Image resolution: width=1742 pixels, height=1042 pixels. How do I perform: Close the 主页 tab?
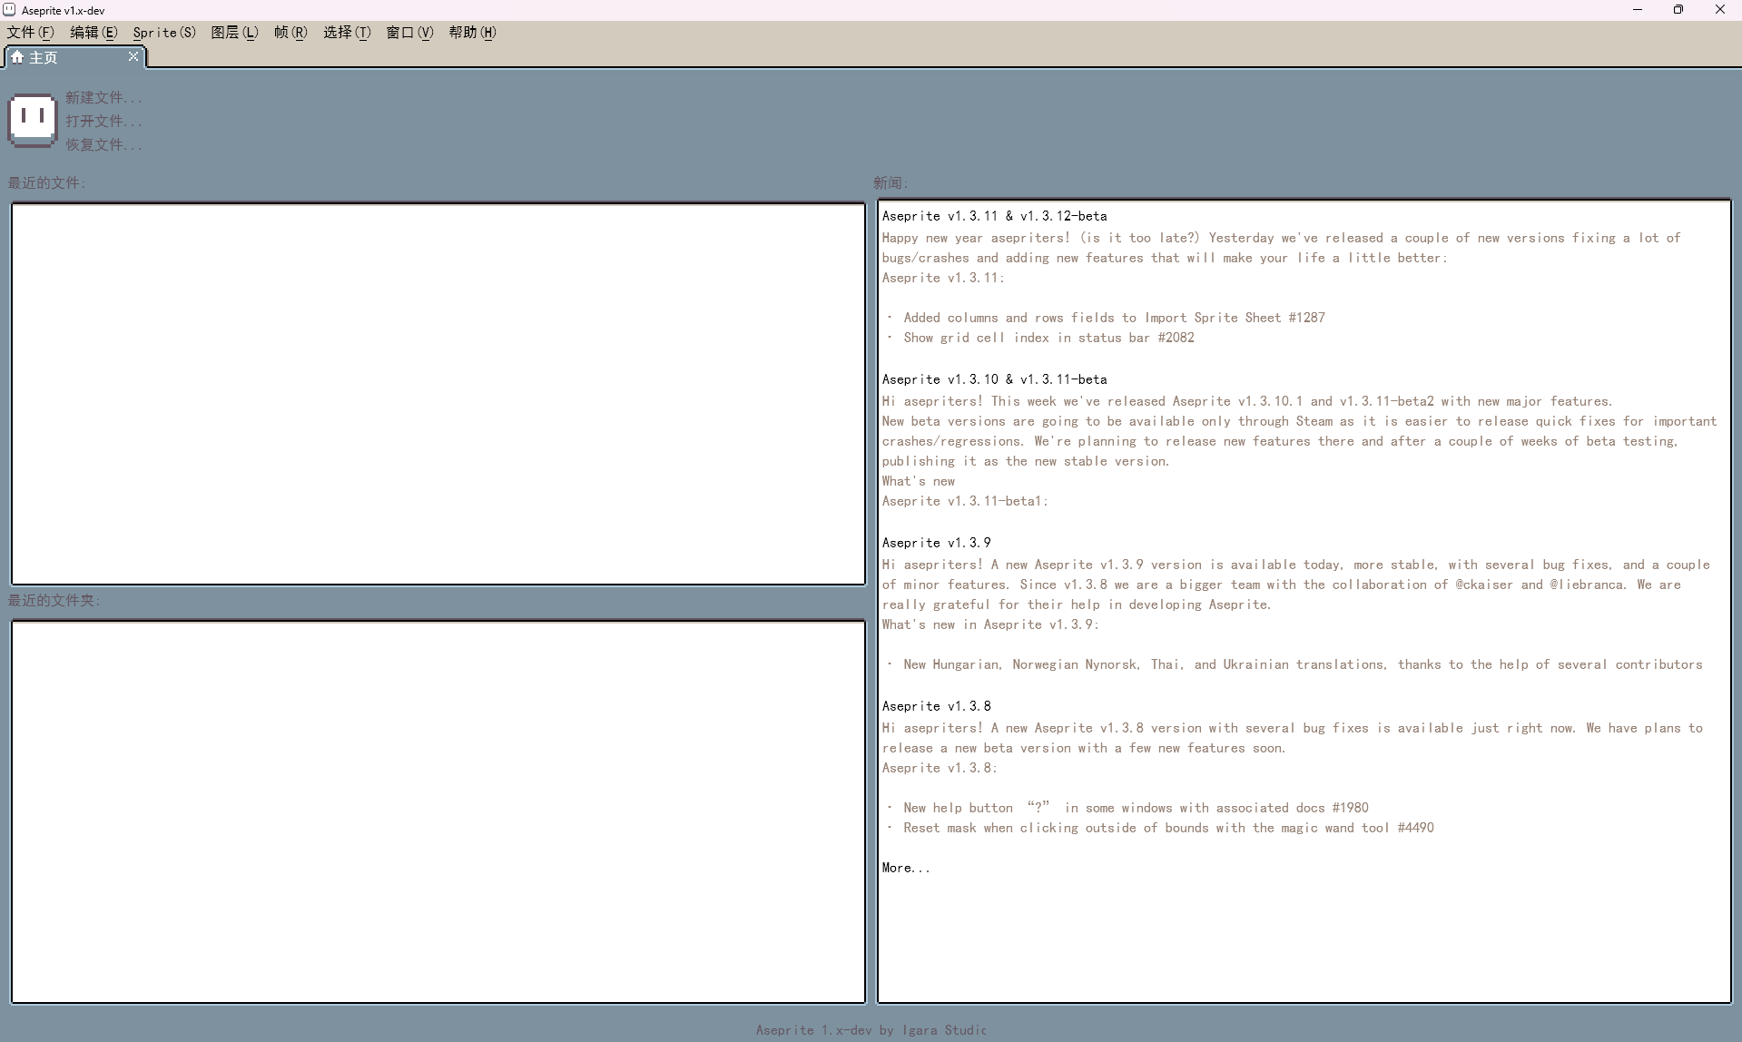(x=133, y=56)
